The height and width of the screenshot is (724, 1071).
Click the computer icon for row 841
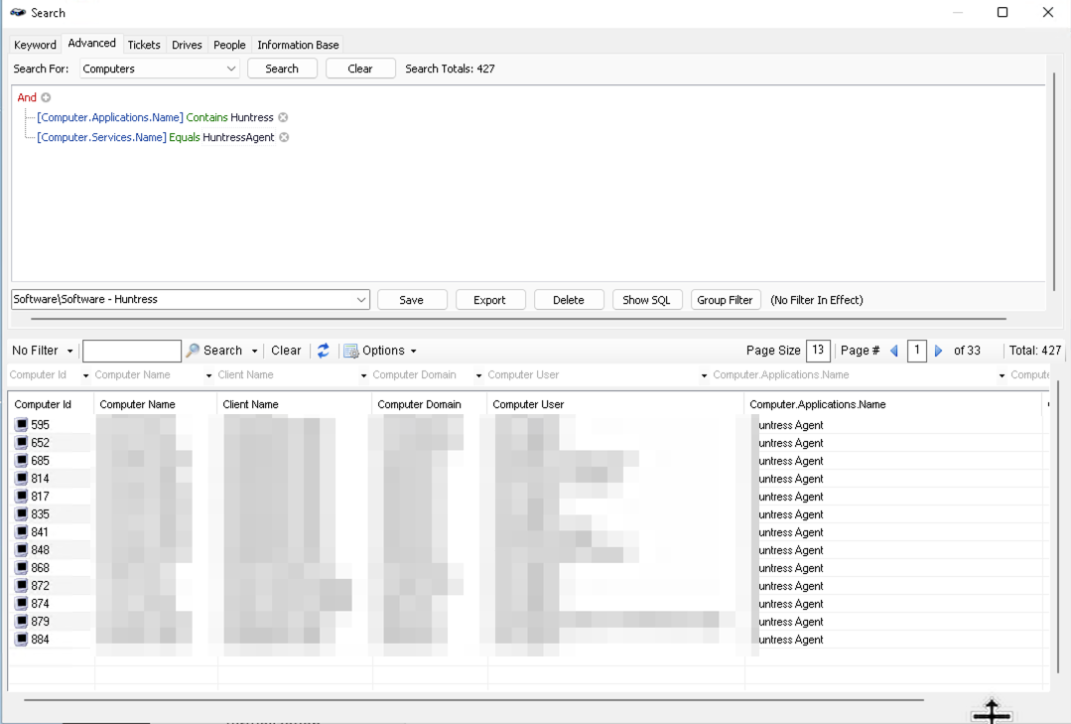(x=21, y=531)
